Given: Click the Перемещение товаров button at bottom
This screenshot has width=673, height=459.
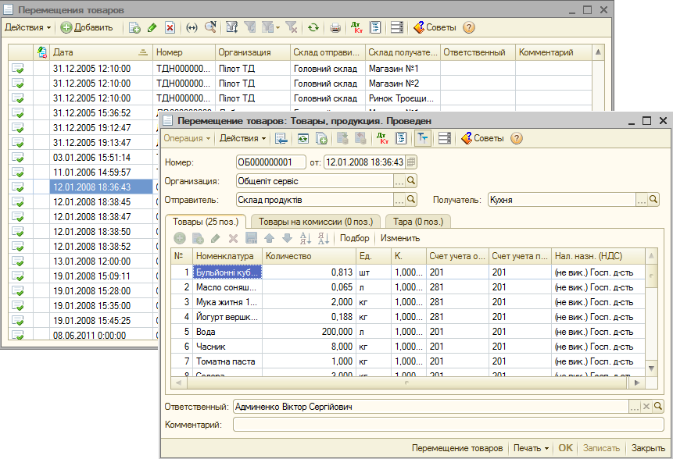Looking at the screenshot, I should (x=457, y=448).
